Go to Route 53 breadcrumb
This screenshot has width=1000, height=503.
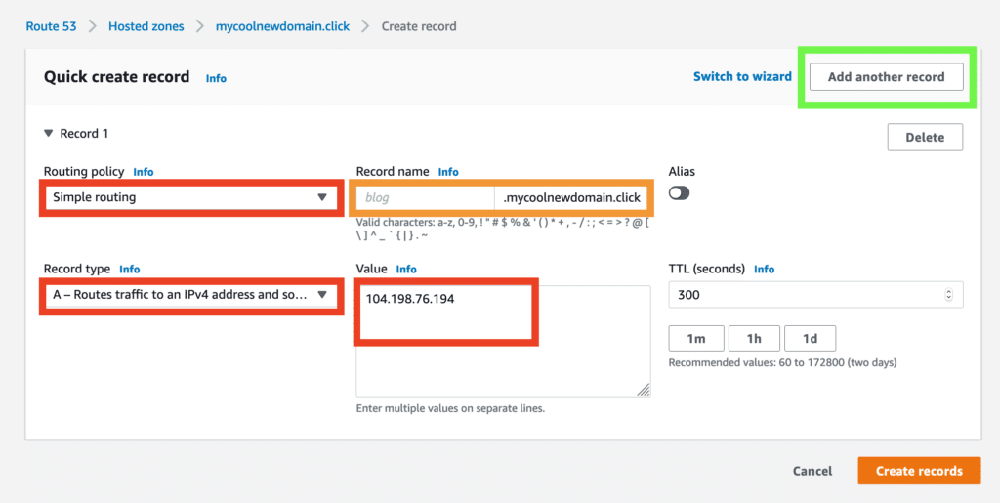pos(51,26)
